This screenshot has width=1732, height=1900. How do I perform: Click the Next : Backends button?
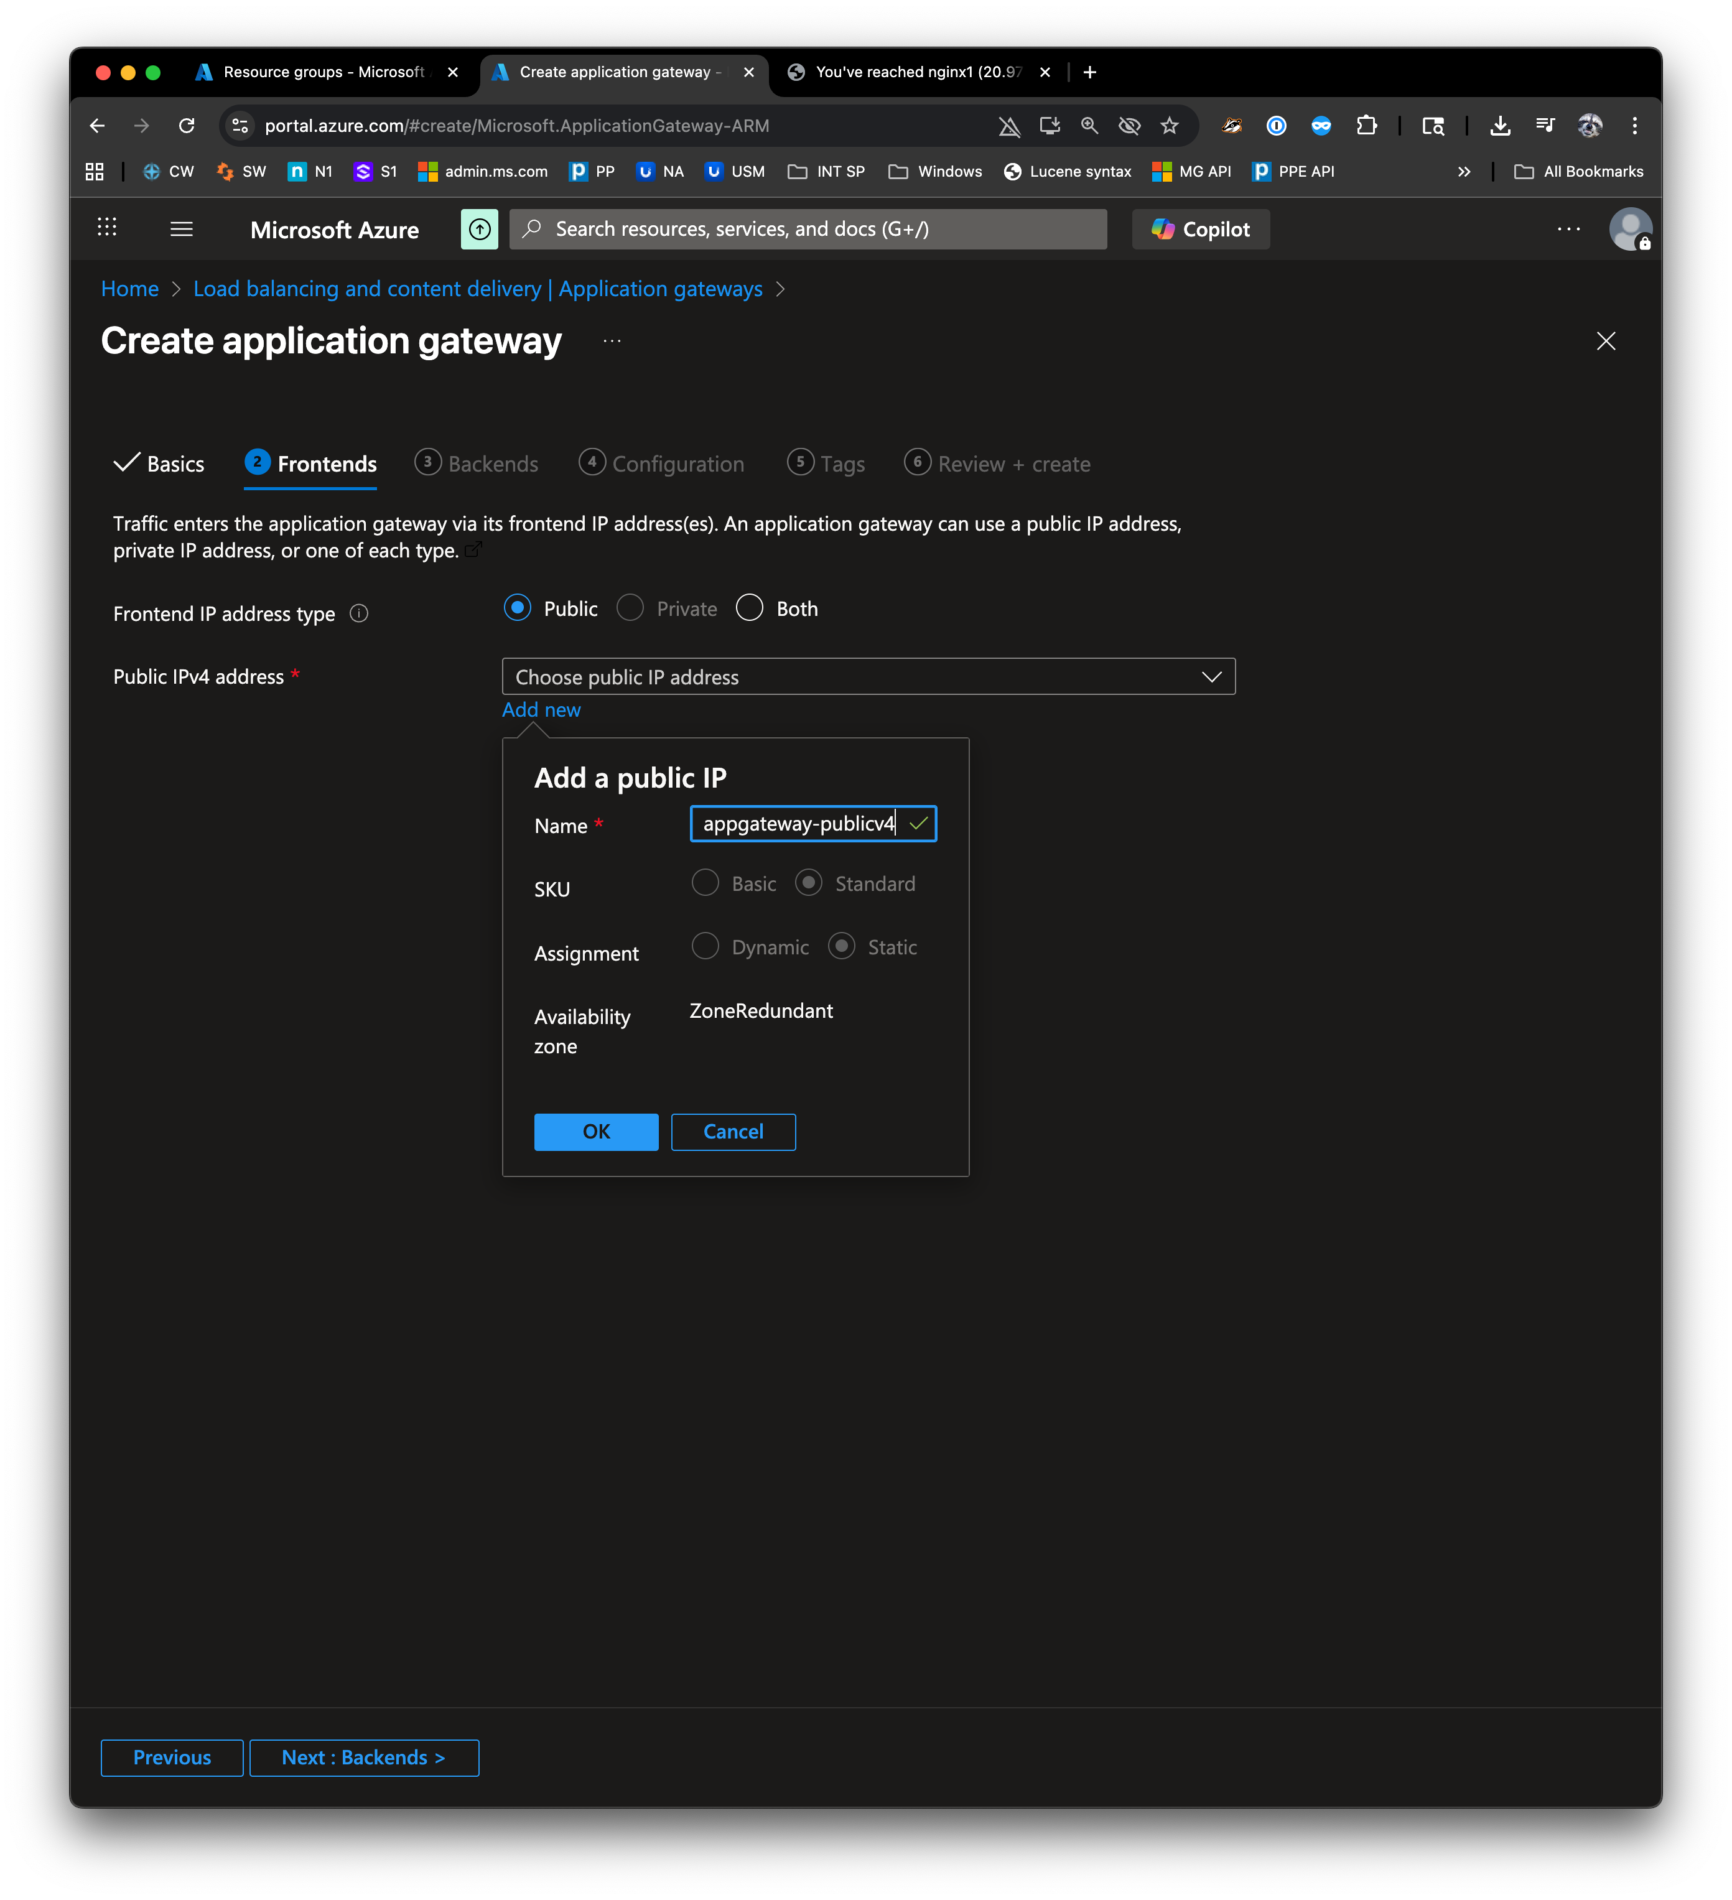364,1757
